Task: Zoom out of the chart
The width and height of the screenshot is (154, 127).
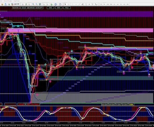Action: coord(36,4)
